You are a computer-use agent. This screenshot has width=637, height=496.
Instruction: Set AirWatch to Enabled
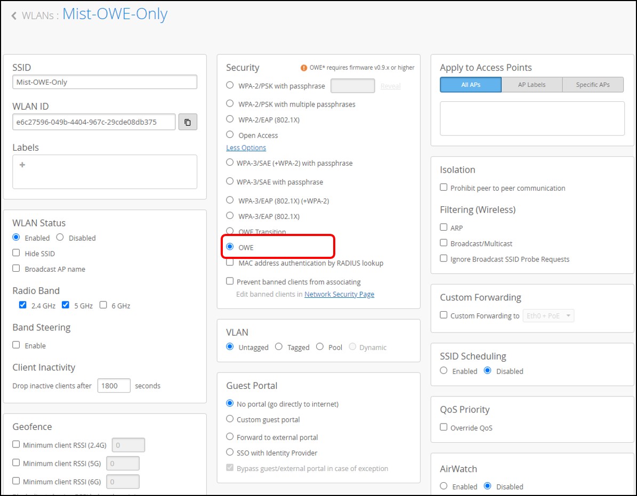coord(444,486)
